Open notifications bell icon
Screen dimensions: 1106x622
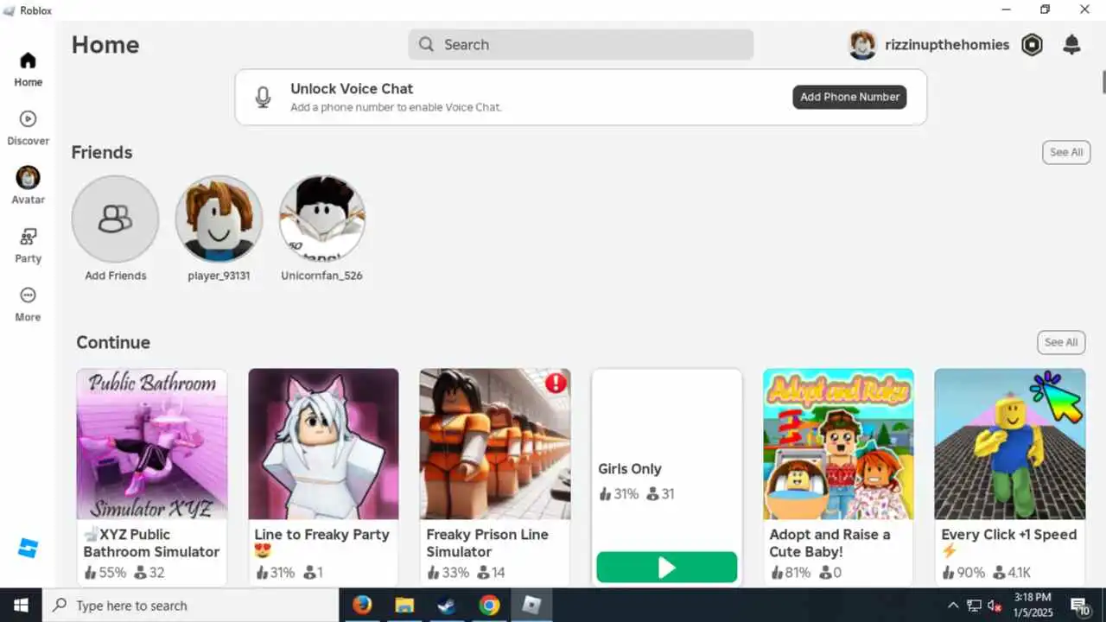1071,45
